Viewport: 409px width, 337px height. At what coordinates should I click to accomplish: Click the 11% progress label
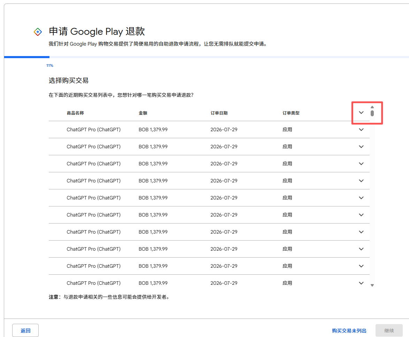[x=50, y=65]
